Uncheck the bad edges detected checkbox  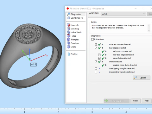tap(96, 48)
